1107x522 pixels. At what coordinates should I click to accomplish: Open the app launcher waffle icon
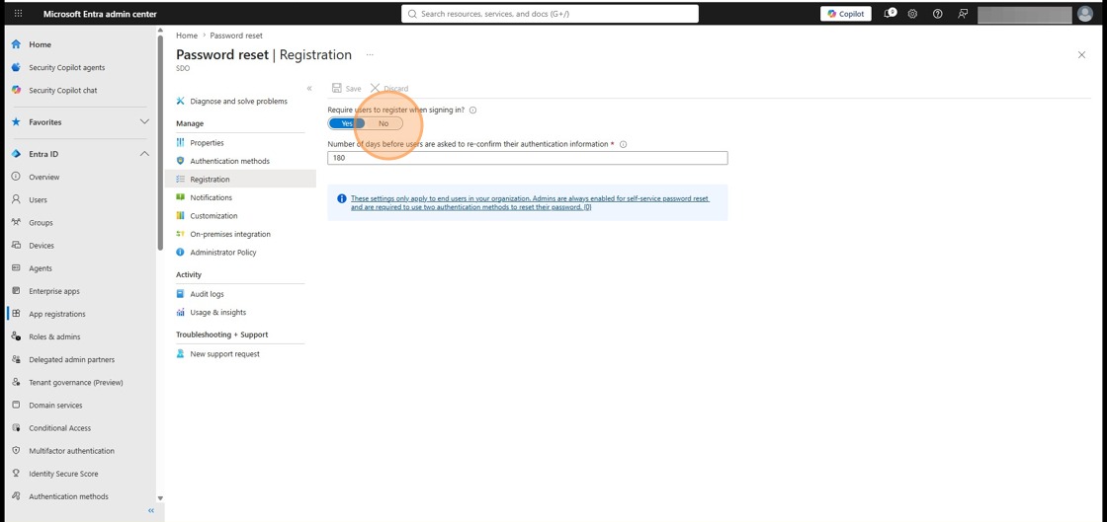[18, 14]
